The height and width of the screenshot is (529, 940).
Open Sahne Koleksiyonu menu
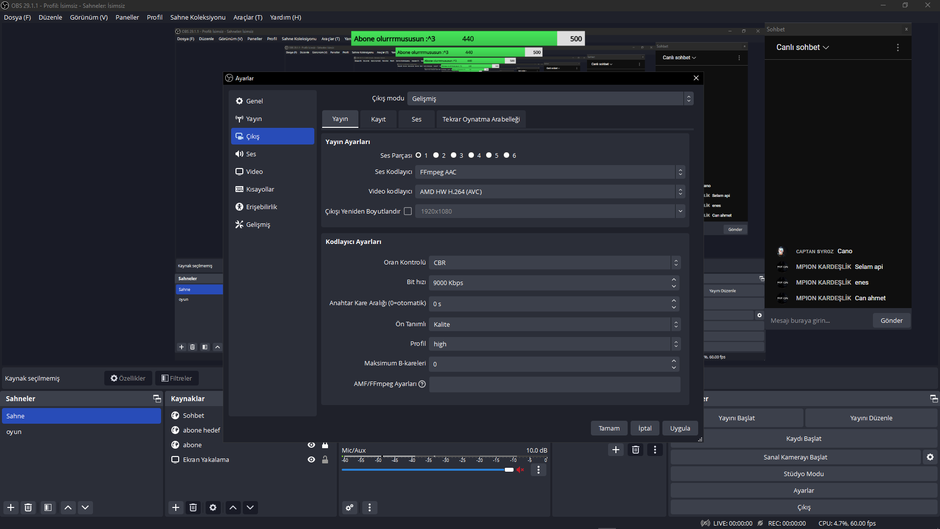point(198,17)
